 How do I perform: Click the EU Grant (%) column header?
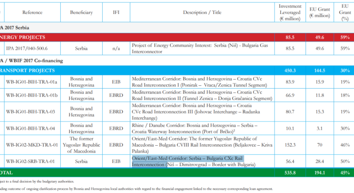[345, 13]
